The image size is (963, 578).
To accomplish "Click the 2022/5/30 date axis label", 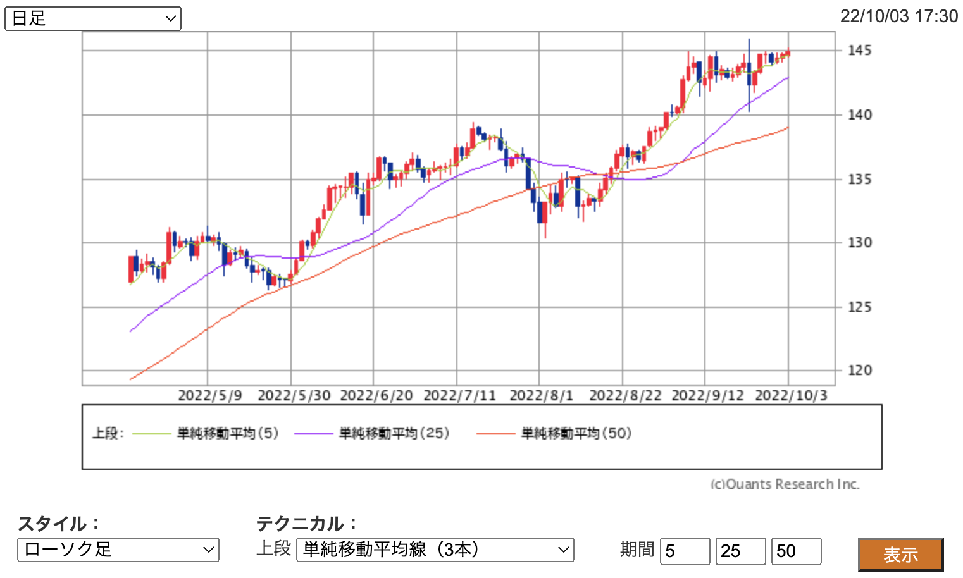I will click(x=294, y=396).
